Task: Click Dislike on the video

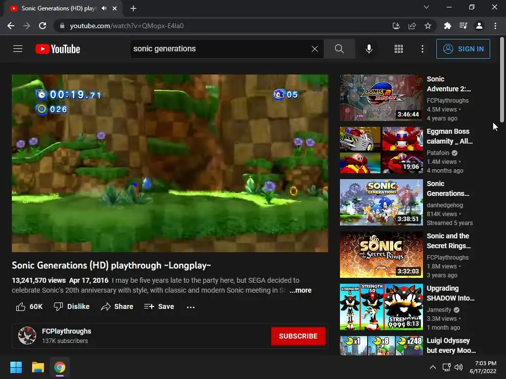Action: 72,306
